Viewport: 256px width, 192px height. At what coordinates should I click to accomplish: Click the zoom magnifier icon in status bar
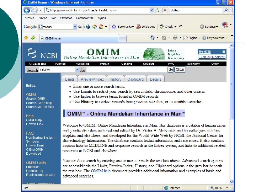(212, 188)
